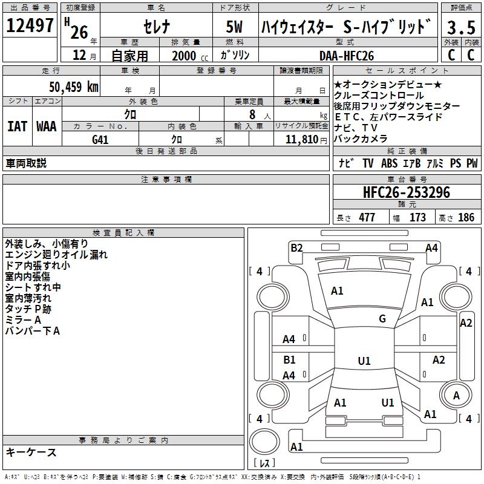Click inspector note 外装しみ、小傷有り
This screenshot has width=484, height=484.
point(47,244)
